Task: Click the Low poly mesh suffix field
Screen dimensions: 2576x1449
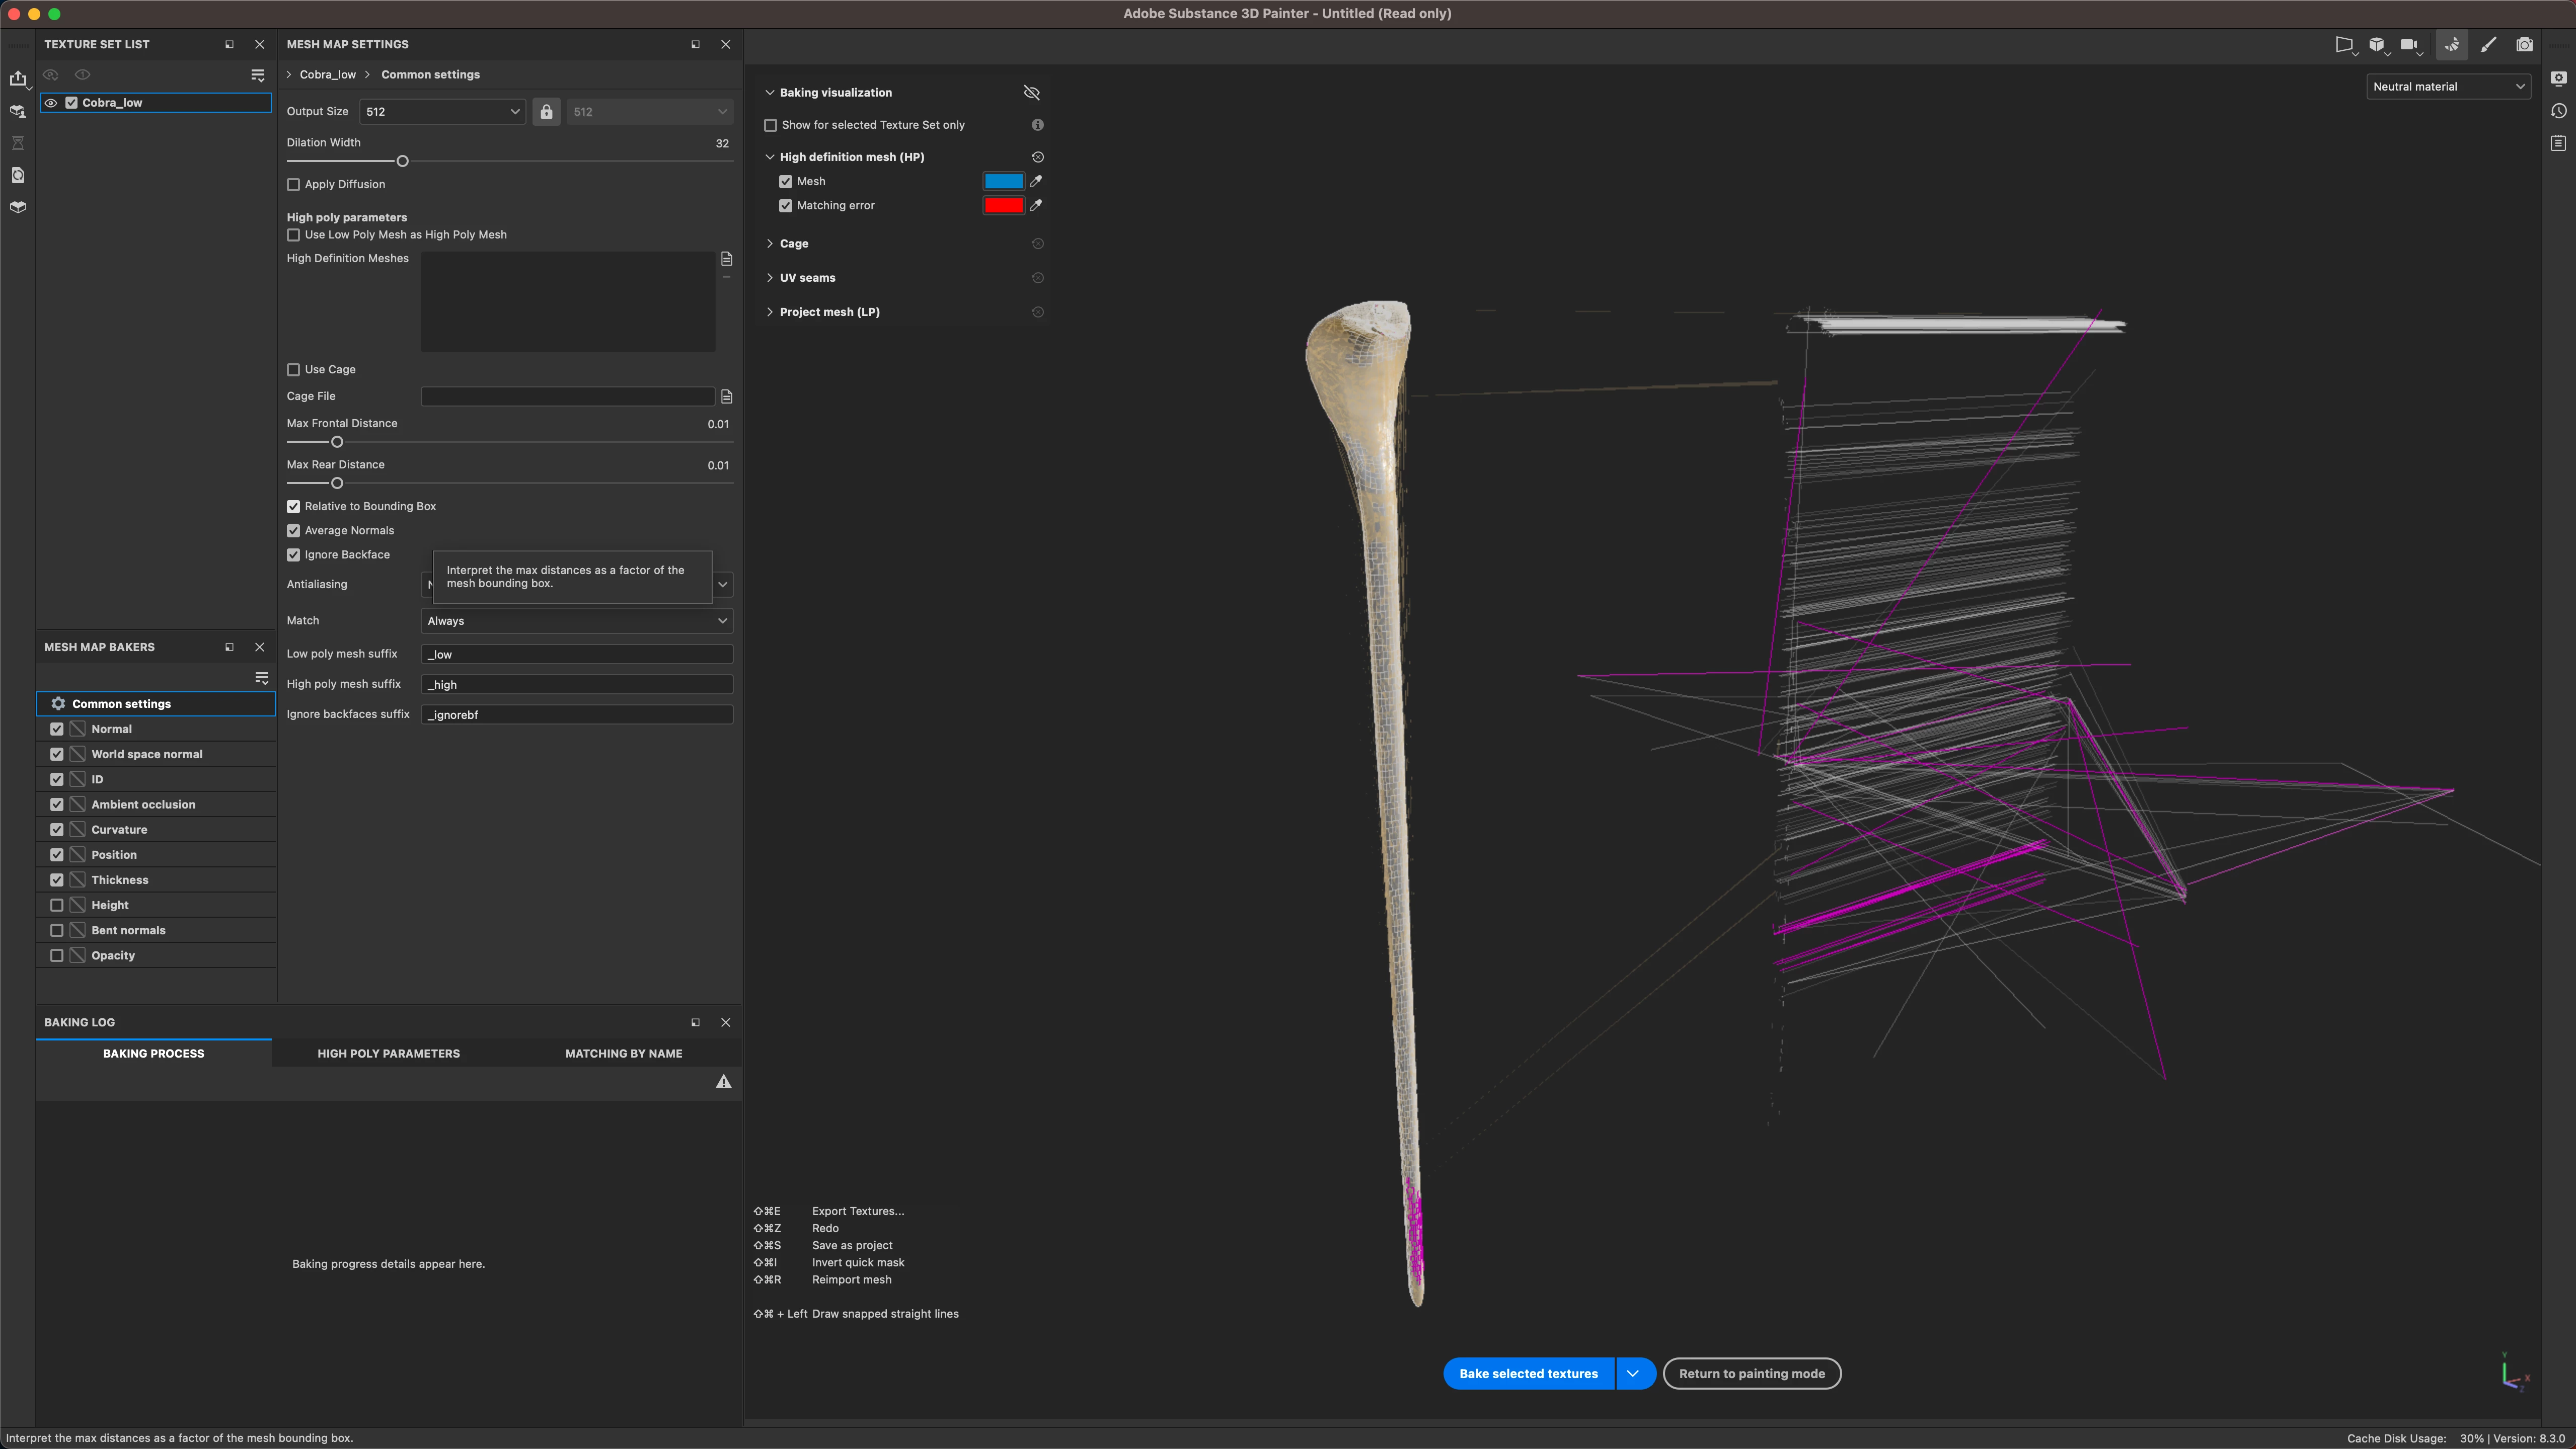Action: tap(577, 655)
